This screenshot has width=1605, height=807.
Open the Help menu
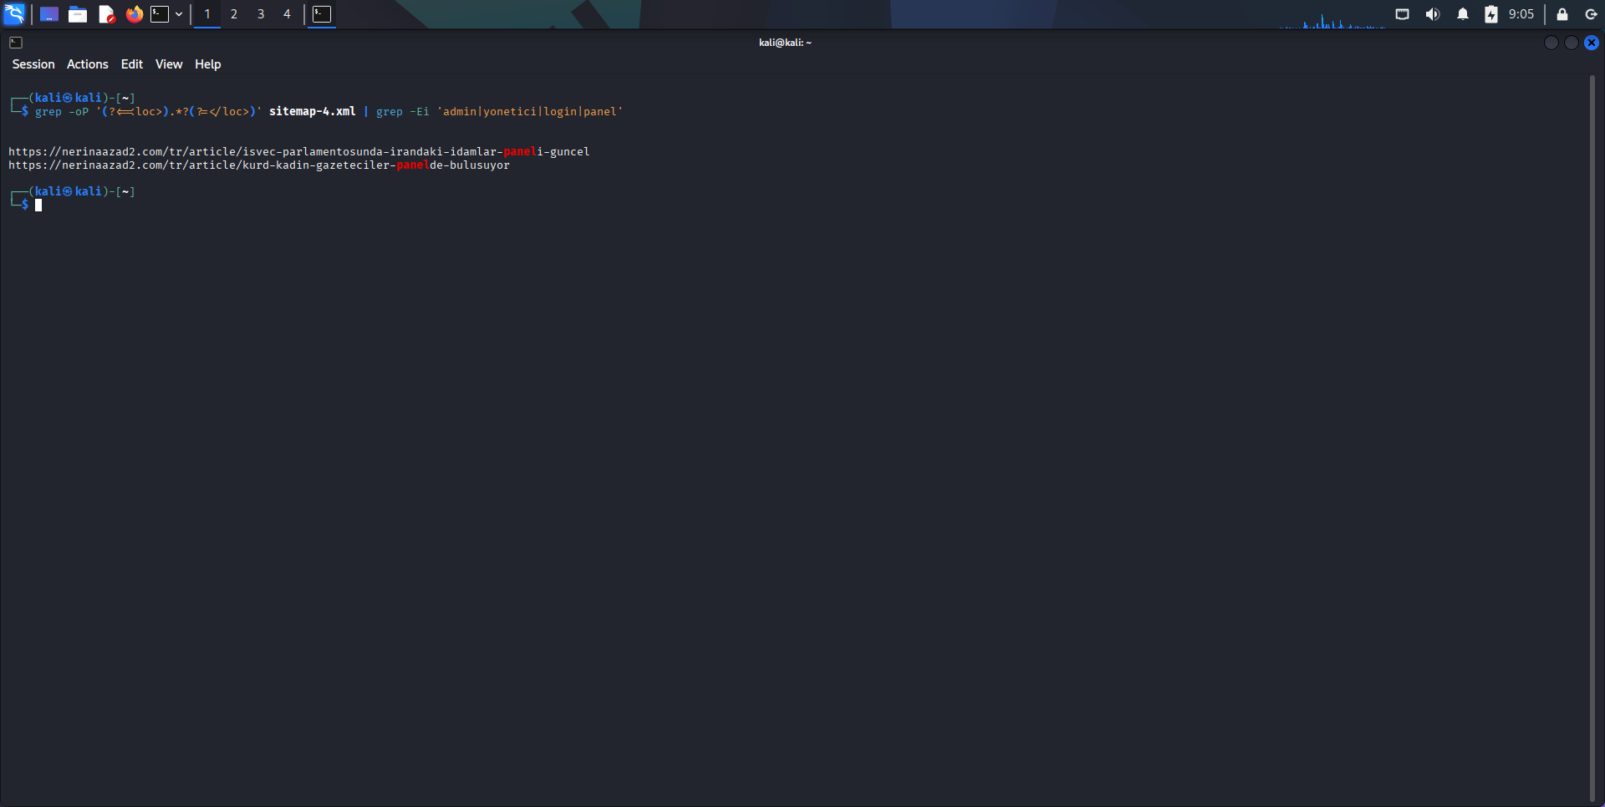(208, 64)
